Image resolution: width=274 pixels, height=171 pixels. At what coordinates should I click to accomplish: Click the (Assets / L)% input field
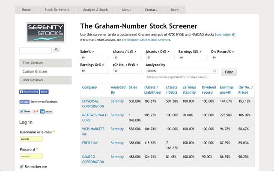(128, 57)
